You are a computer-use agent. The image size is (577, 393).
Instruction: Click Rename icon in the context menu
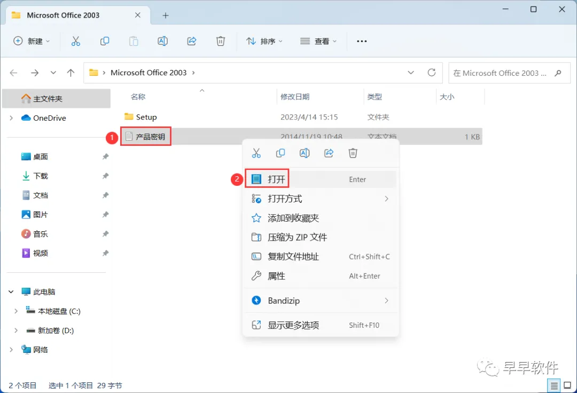[x=305, y=153]
